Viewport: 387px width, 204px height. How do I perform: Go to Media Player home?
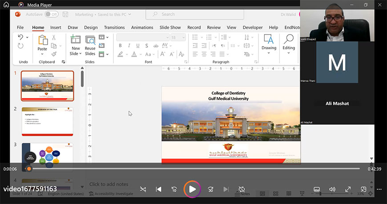pos(6,5)
